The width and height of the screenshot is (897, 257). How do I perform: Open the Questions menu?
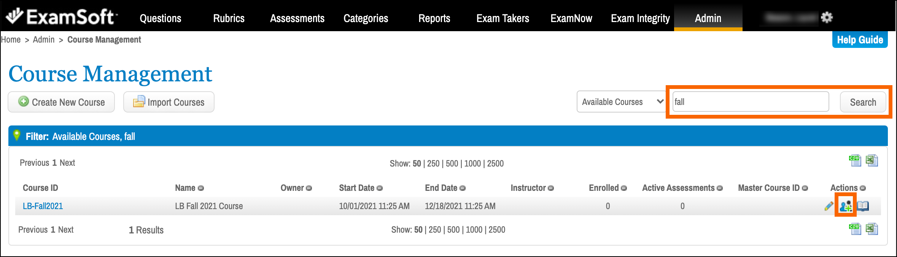click(x=161, y=18)
